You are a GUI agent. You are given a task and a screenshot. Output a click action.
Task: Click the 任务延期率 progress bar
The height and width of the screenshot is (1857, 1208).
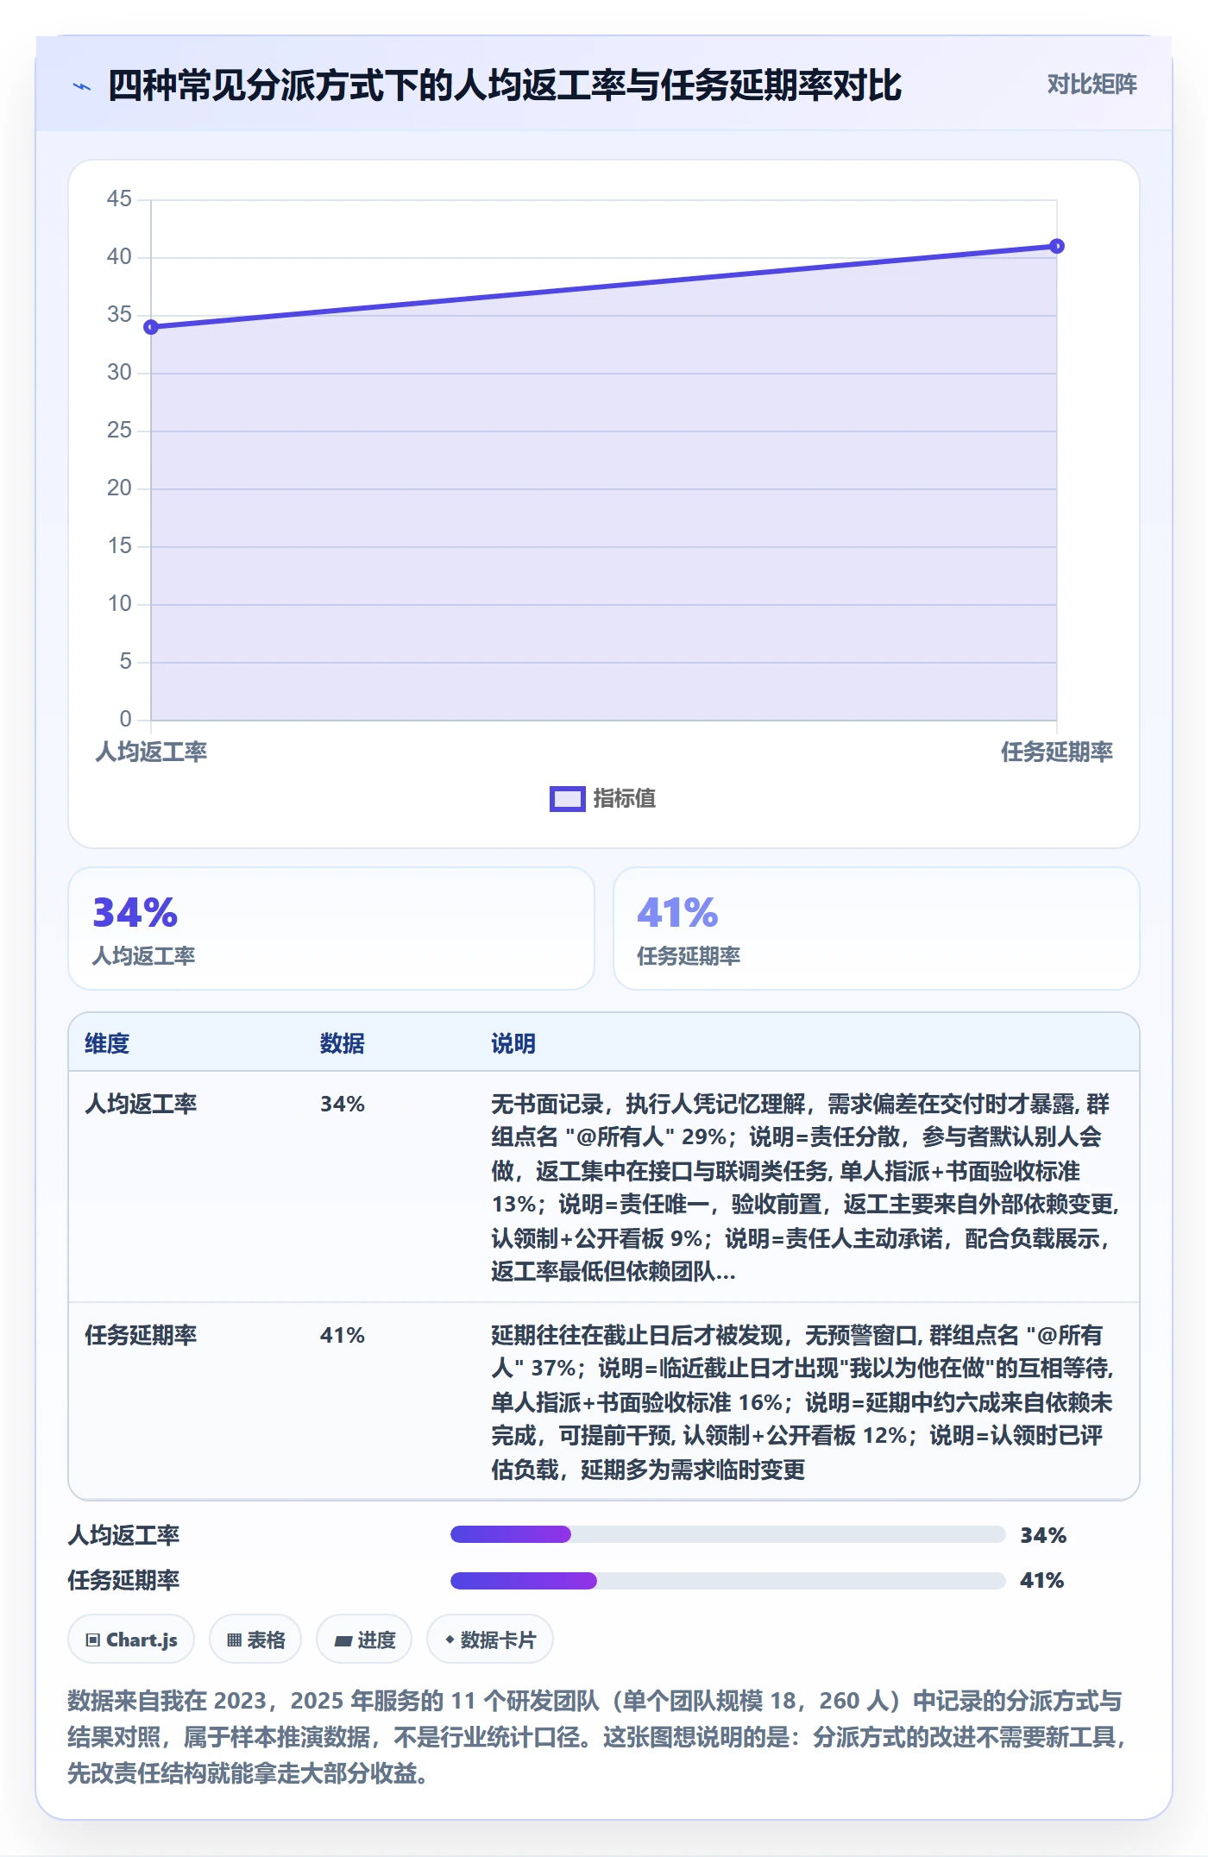[728, 1580]
